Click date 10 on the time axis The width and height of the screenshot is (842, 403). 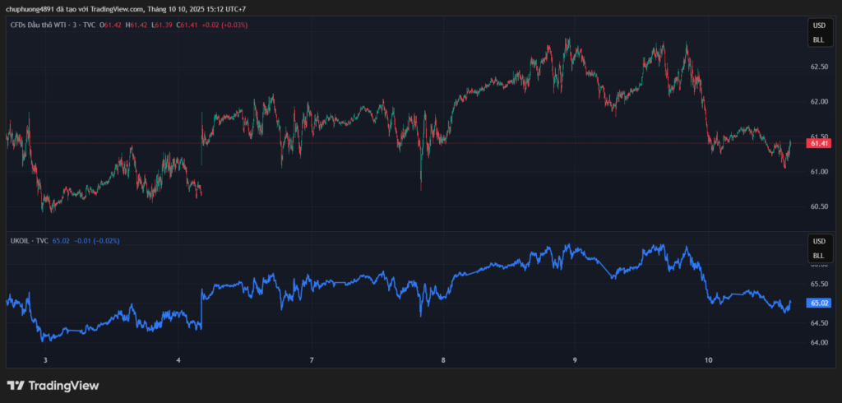(709, 360)
